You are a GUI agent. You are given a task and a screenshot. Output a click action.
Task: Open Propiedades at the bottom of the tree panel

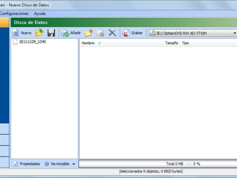point(27,164)
